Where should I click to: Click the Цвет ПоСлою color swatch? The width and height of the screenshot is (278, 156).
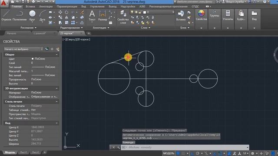click(33, 59)
